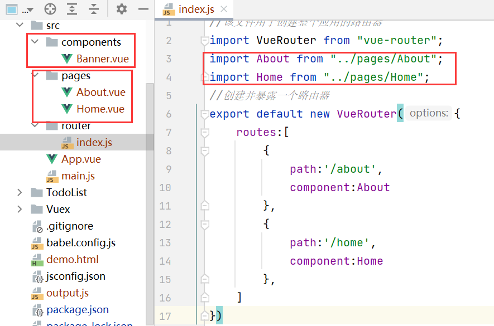This screenshot has width=494, height=326.
Task: Open main.js in the tree
Action: point(78,176)
